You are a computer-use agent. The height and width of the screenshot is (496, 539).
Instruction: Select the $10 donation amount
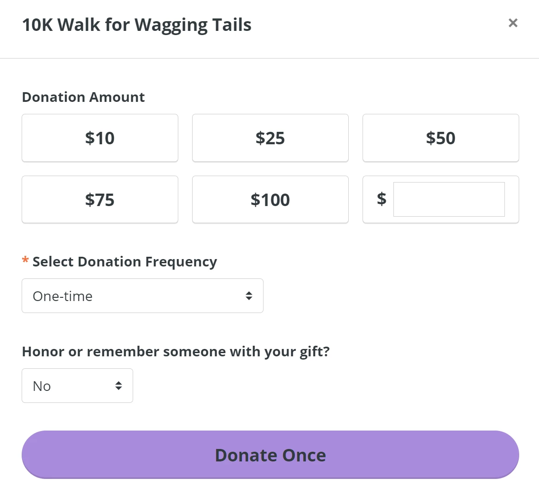click(100, 138)
